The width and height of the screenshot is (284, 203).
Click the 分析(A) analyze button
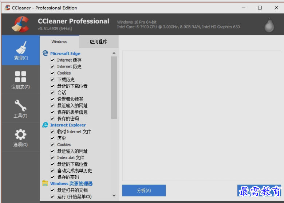(144, 191)
